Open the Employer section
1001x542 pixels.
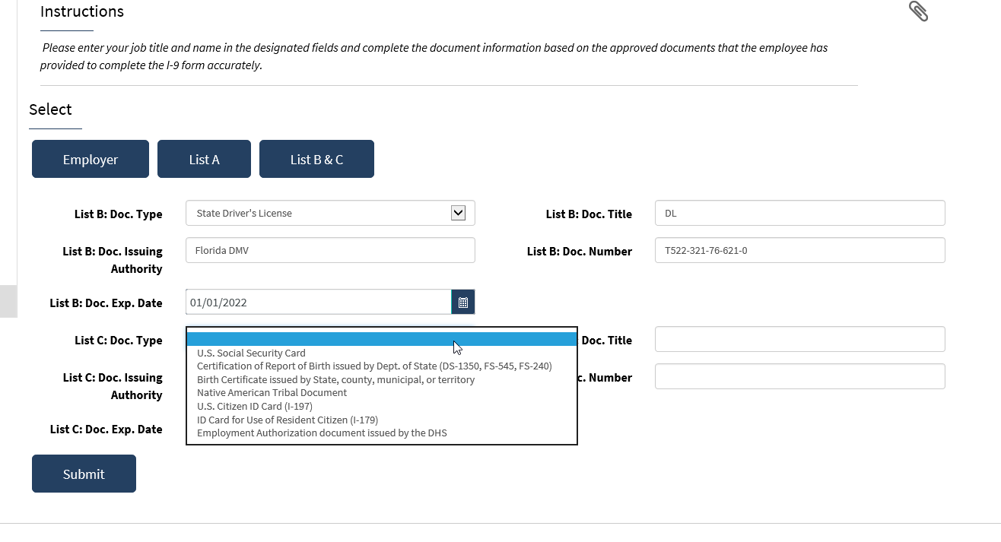tap(91, 159)
